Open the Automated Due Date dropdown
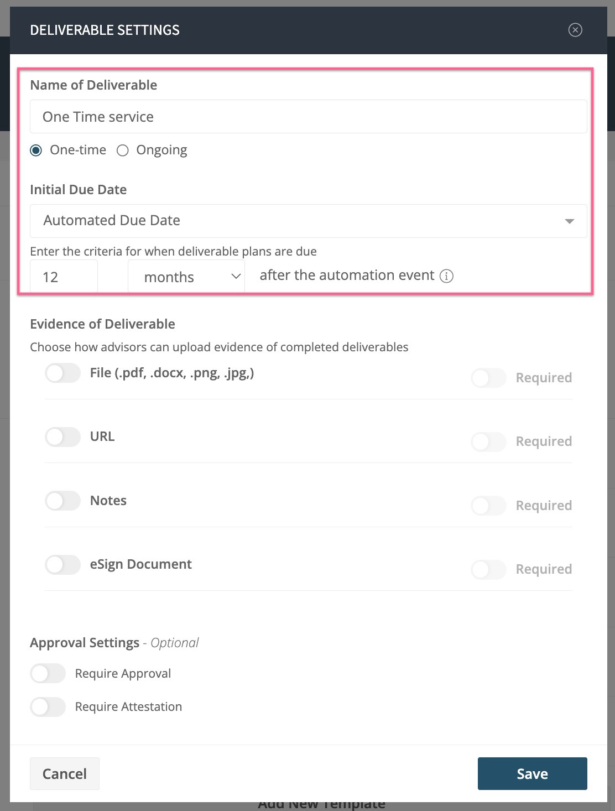Screen dimensions: 615x811 pyautogui.click(x=309, y=221)
